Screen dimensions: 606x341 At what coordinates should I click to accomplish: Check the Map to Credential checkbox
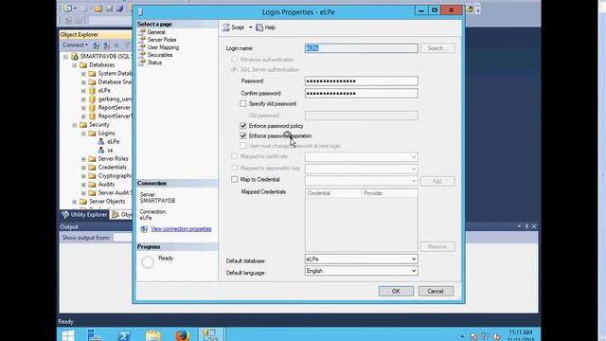click(x=234, y=179)
